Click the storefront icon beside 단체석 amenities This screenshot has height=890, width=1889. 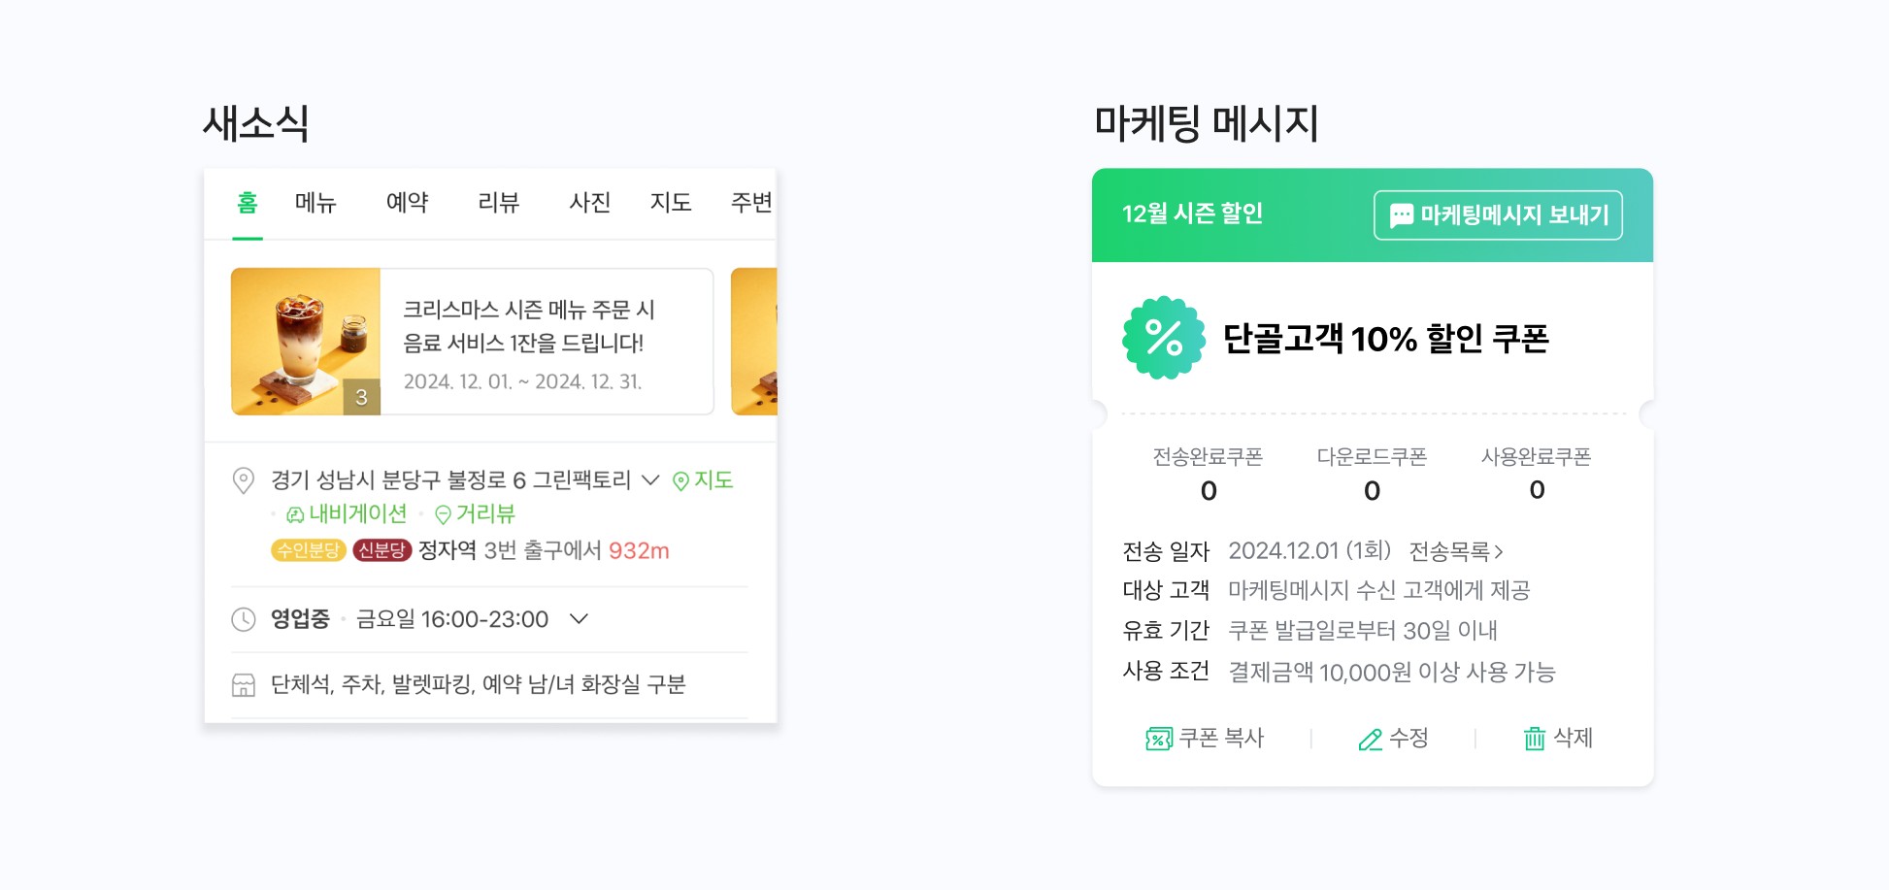[244, 685]
